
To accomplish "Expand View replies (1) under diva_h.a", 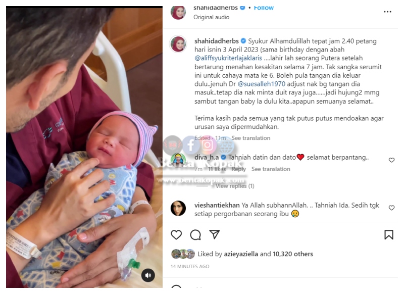I will click(235, 186).
